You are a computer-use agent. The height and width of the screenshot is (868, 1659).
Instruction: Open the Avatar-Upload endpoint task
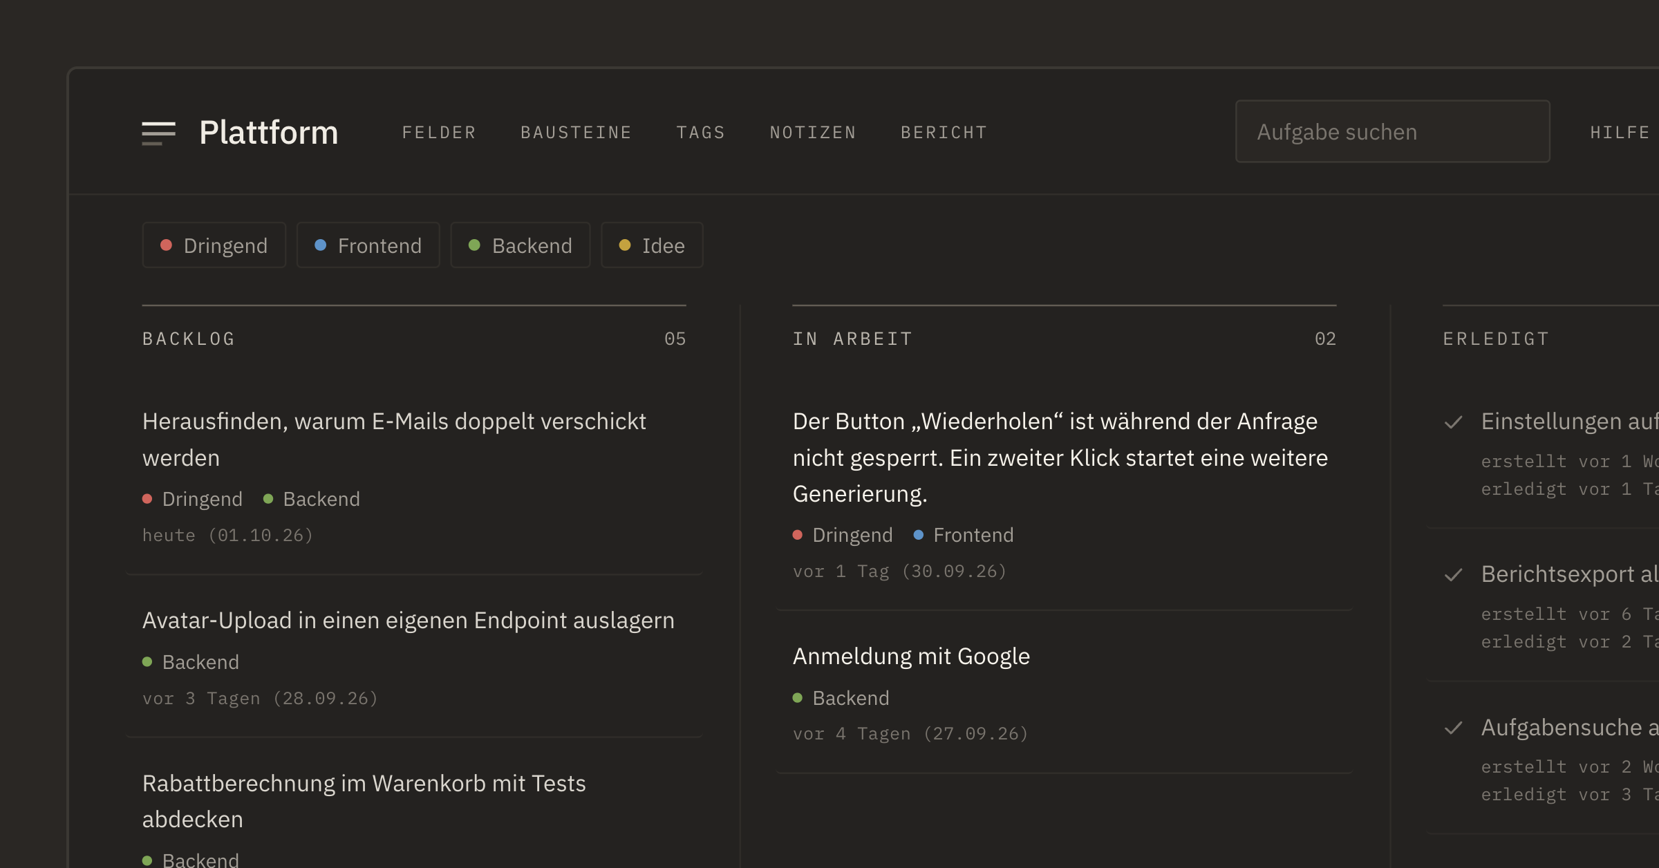408,621
